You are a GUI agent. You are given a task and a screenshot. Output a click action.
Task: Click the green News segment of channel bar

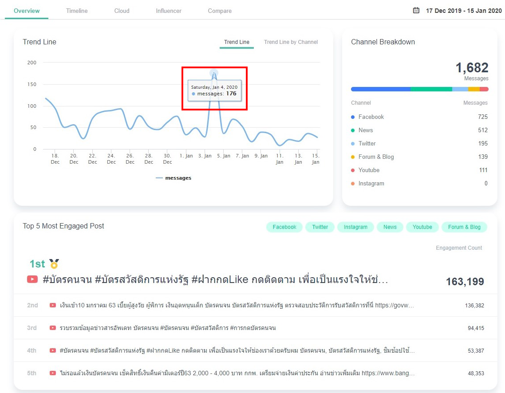[x=431, y=89]
